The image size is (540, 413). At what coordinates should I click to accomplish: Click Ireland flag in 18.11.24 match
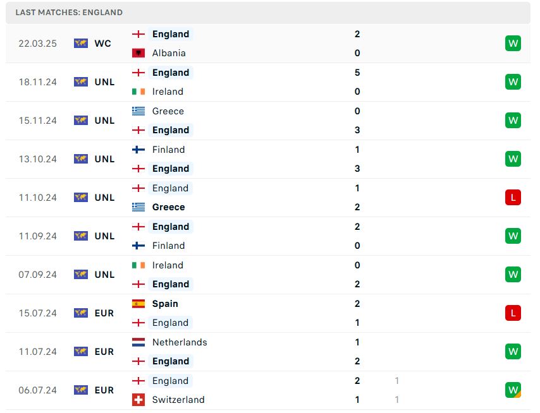138,92
